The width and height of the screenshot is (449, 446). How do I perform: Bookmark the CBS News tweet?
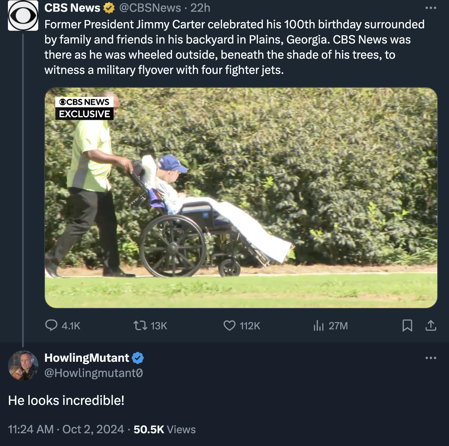(408, 326)
